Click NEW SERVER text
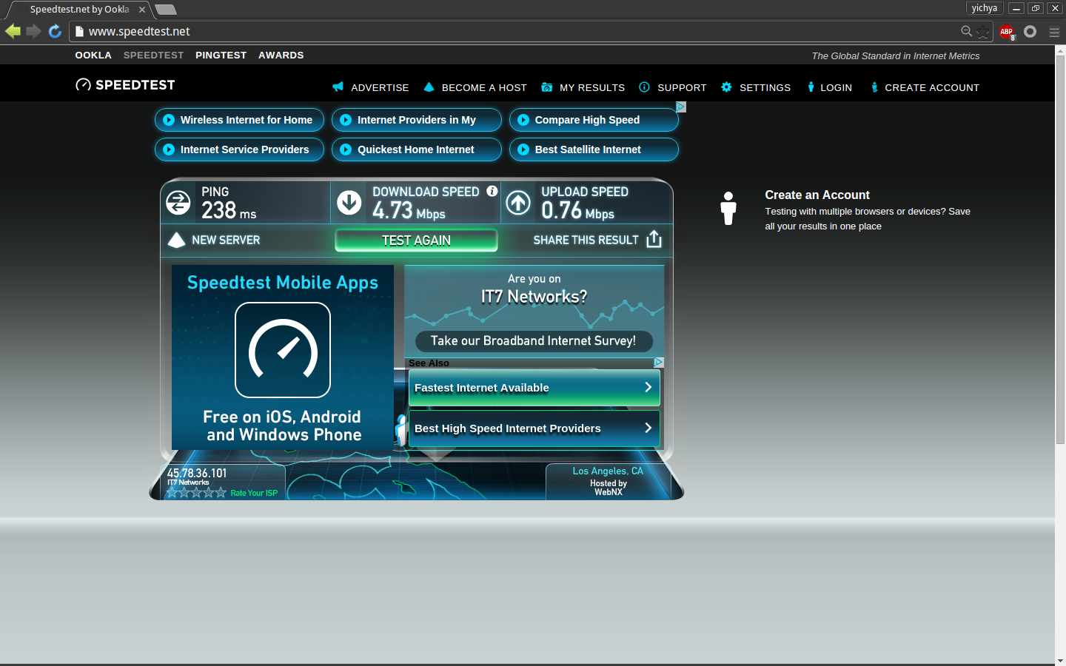The height and width of the screenshot is (666, 1066). 226,240
